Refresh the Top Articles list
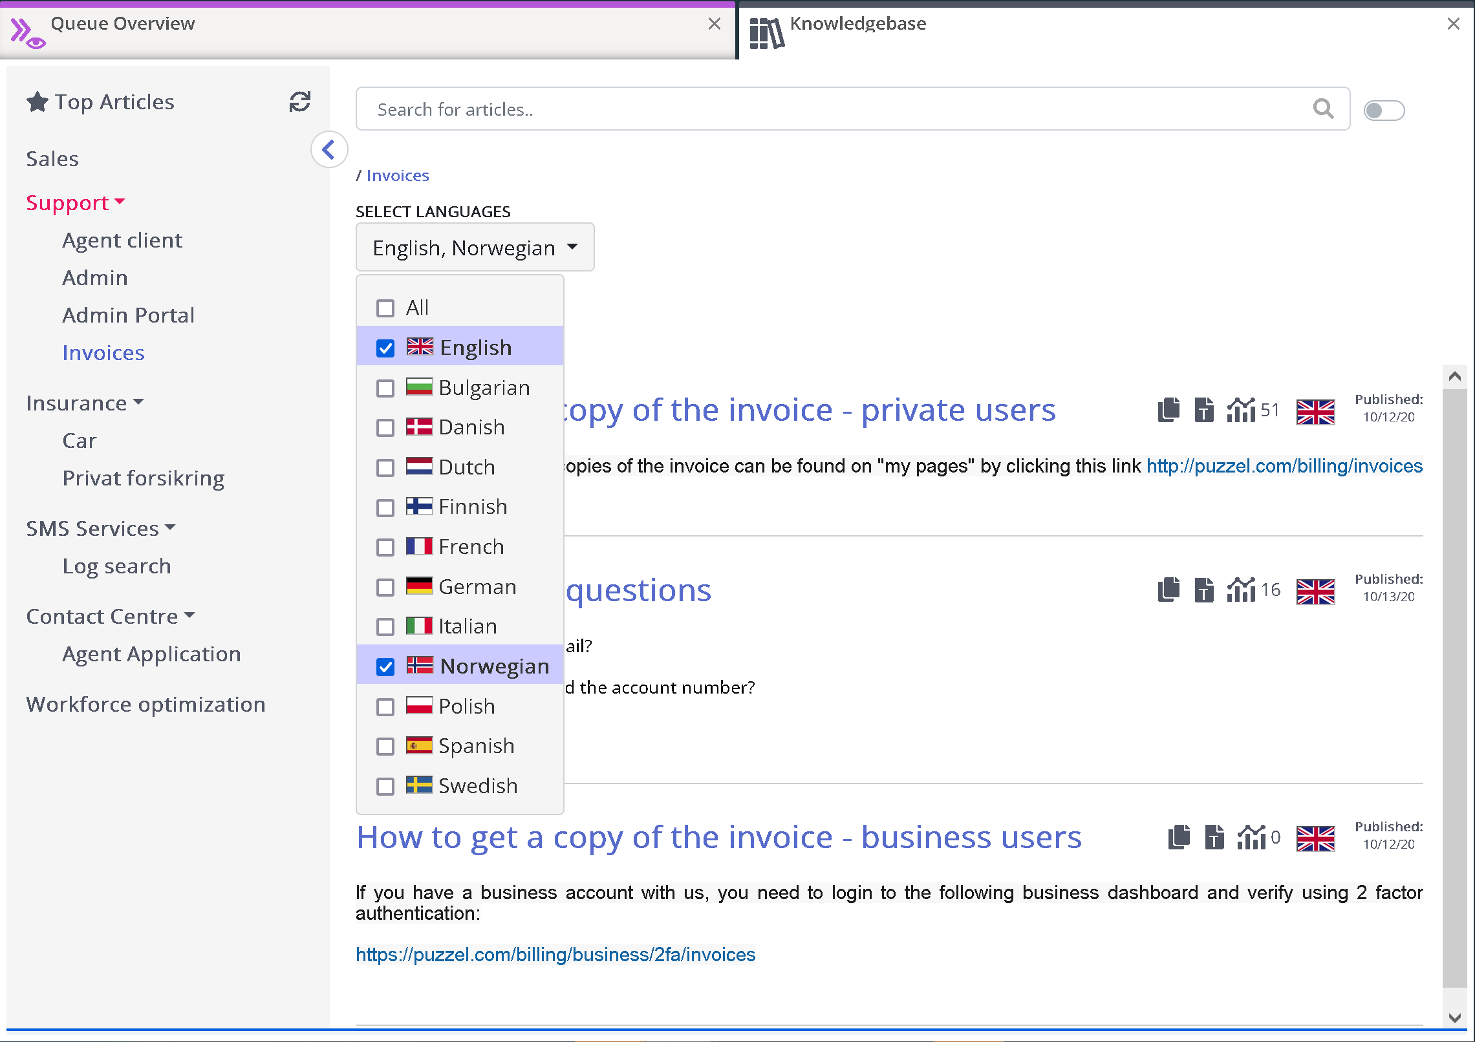The image size is (1475, 1042). [299, 102]
